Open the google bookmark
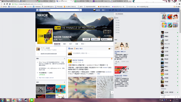This screenshot has height=102, width=181. coord(20,7)
